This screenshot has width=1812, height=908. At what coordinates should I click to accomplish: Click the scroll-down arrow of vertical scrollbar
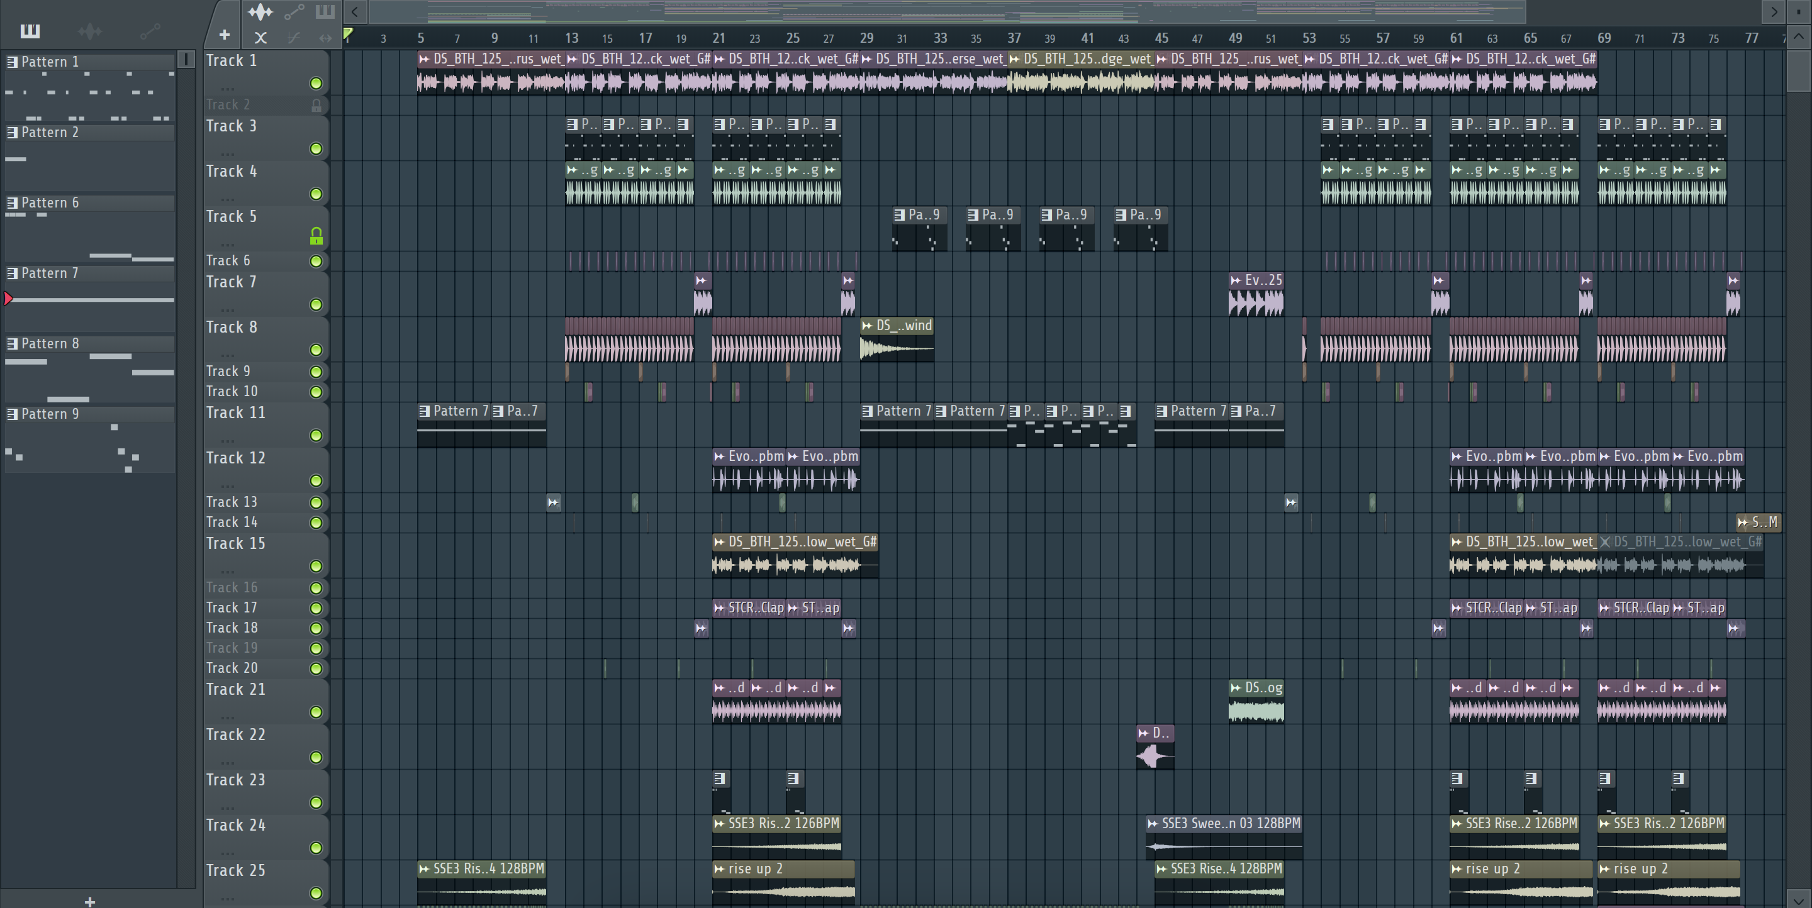point(1798,900)
